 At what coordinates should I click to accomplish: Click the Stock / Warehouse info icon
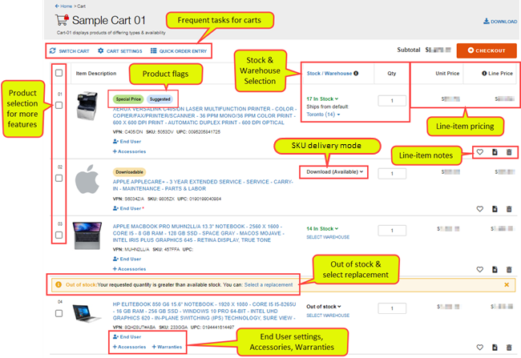tap(356, 73)
